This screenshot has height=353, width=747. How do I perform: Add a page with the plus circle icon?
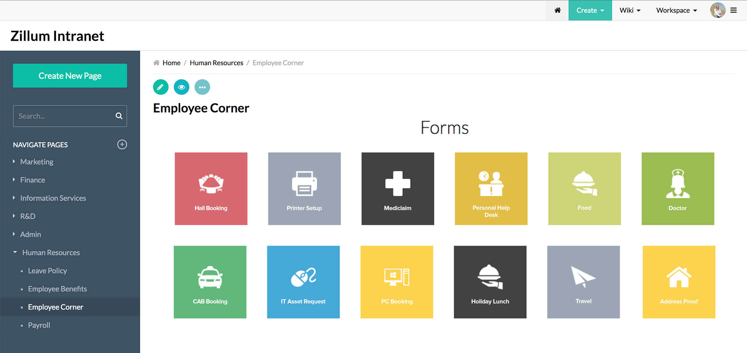[122, 144]
